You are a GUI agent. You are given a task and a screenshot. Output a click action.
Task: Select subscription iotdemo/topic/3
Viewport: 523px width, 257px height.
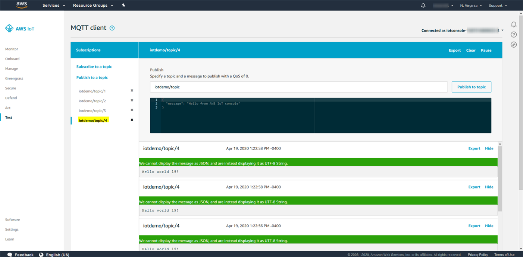(92, 110)
